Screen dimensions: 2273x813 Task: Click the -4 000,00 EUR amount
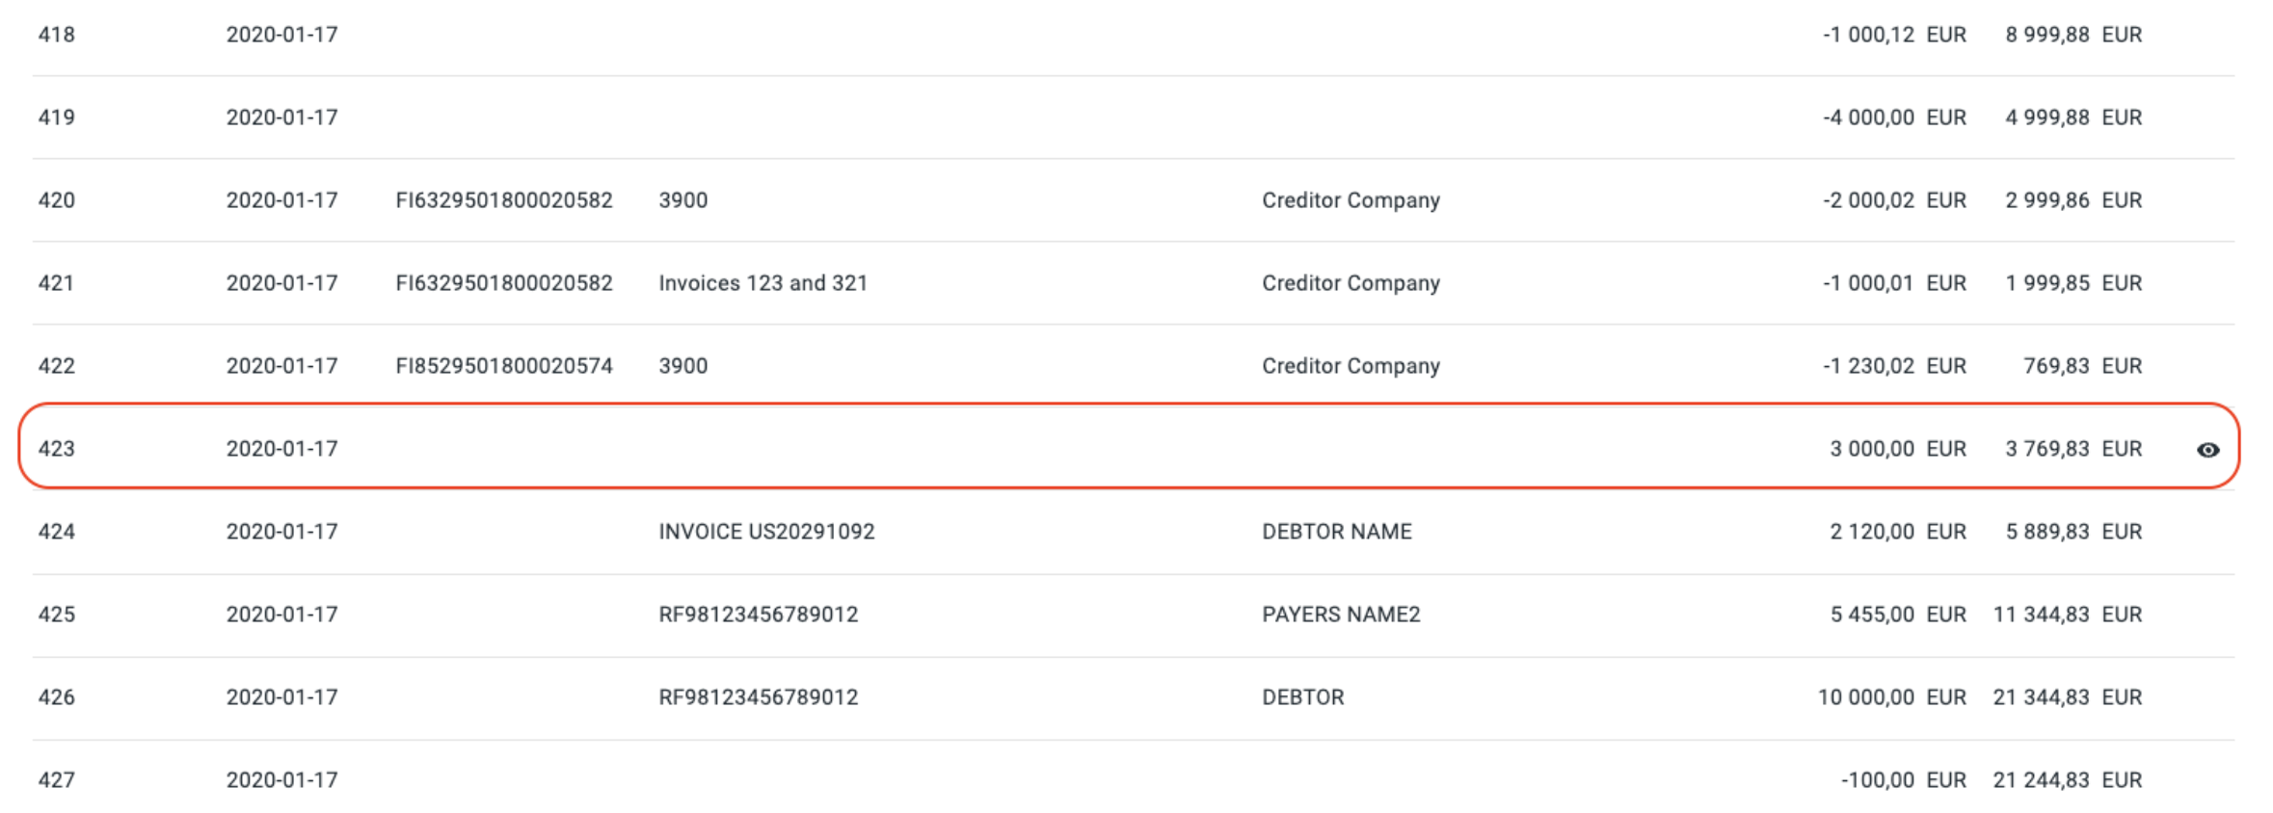point(1893,118)
